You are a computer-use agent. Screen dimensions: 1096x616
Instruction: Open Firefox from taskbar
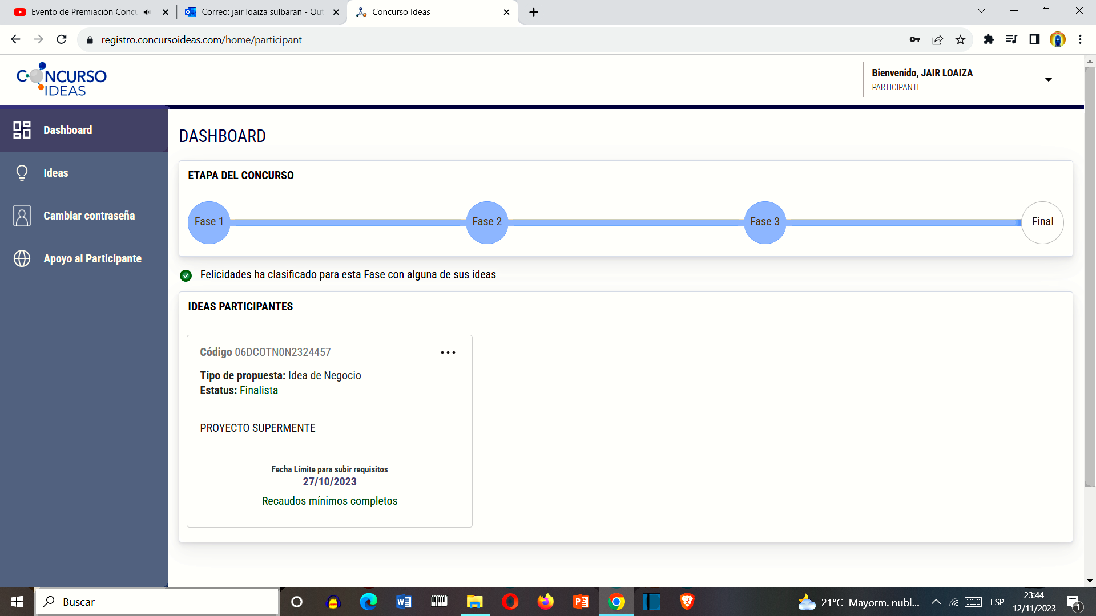click(x=545, y=602)
